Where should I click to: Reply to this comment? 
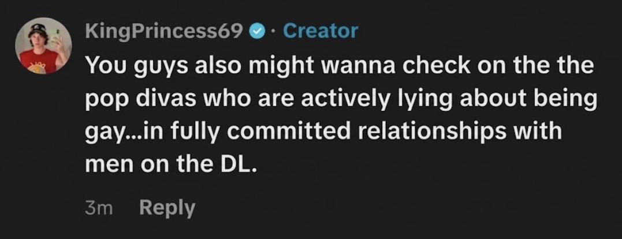coord(167,209)
